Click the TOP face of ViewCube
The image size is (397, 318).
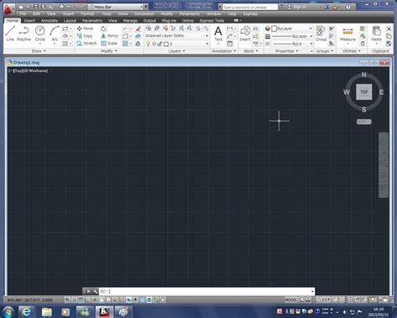363,91
